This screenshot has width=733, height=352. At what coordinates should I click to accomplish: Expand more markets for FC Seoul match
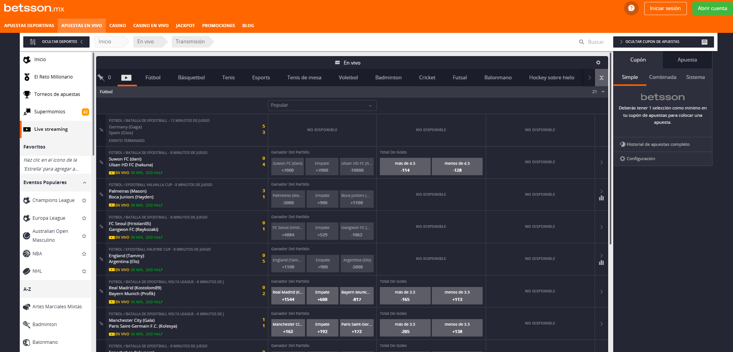coord(601,227)
